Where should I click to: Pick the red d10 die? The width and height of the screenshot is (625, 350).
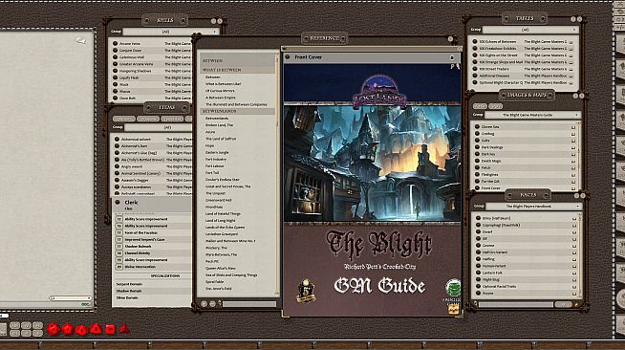[81, 330]
